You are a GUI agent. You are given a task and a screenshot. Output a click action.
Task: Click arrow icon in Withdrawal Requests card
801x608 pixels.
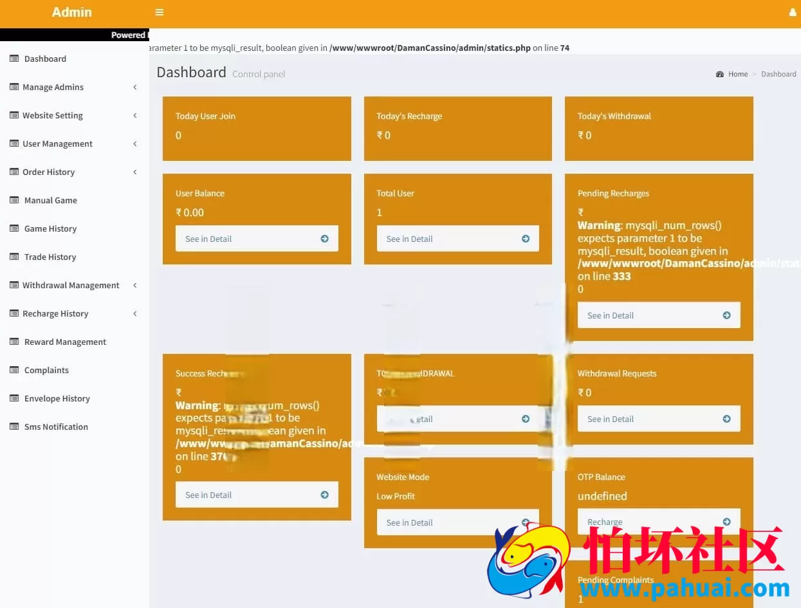click(726, 419)
